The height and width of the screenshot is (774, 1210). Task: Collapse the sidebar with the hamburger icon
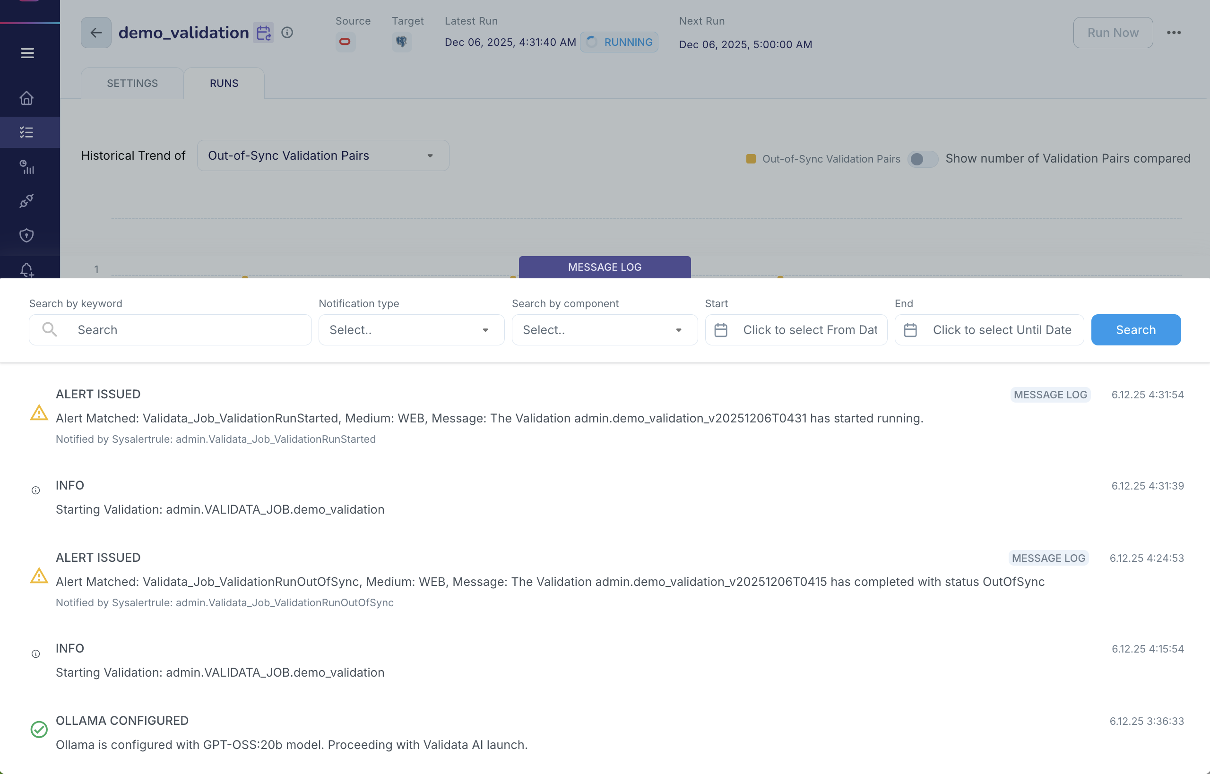tap(26, 53)
